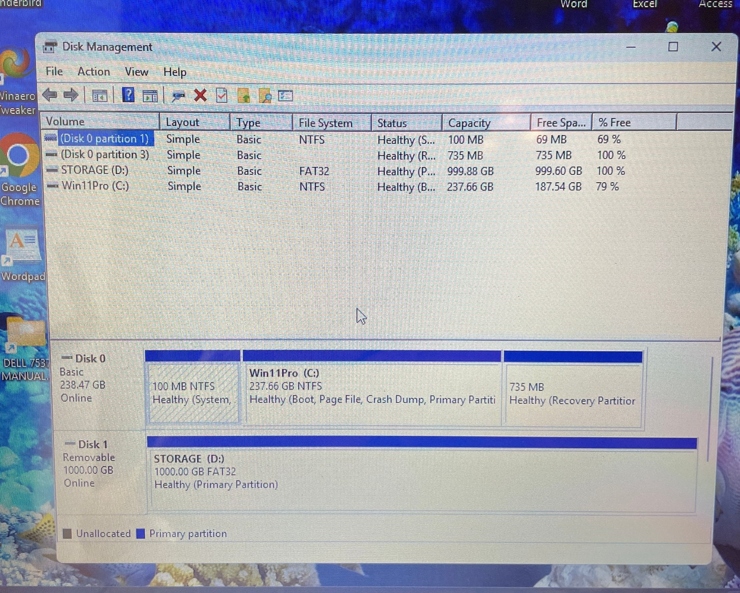Select the (Disk 0 partition 3) volume row

point(105,154)
